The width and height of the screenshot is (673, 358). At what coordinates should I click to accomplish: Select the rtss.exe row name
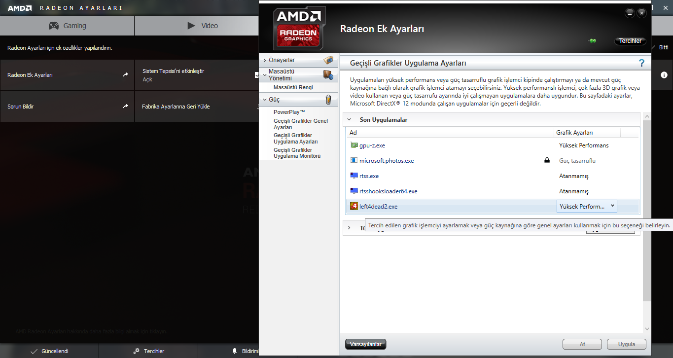369,176
